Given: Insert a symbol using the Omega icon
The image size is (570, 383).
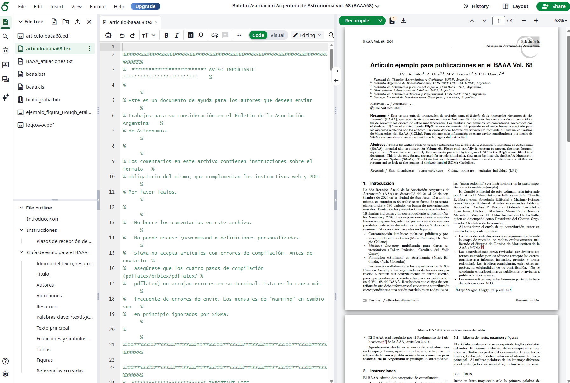Looking at the screenshot, I should [x=201, y=35].
